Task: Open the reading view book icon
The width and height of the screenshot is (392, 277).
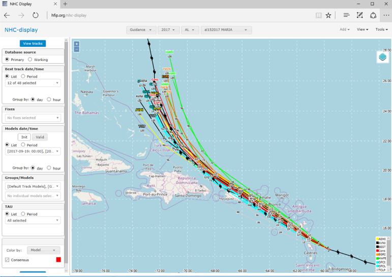Action: 318,15
